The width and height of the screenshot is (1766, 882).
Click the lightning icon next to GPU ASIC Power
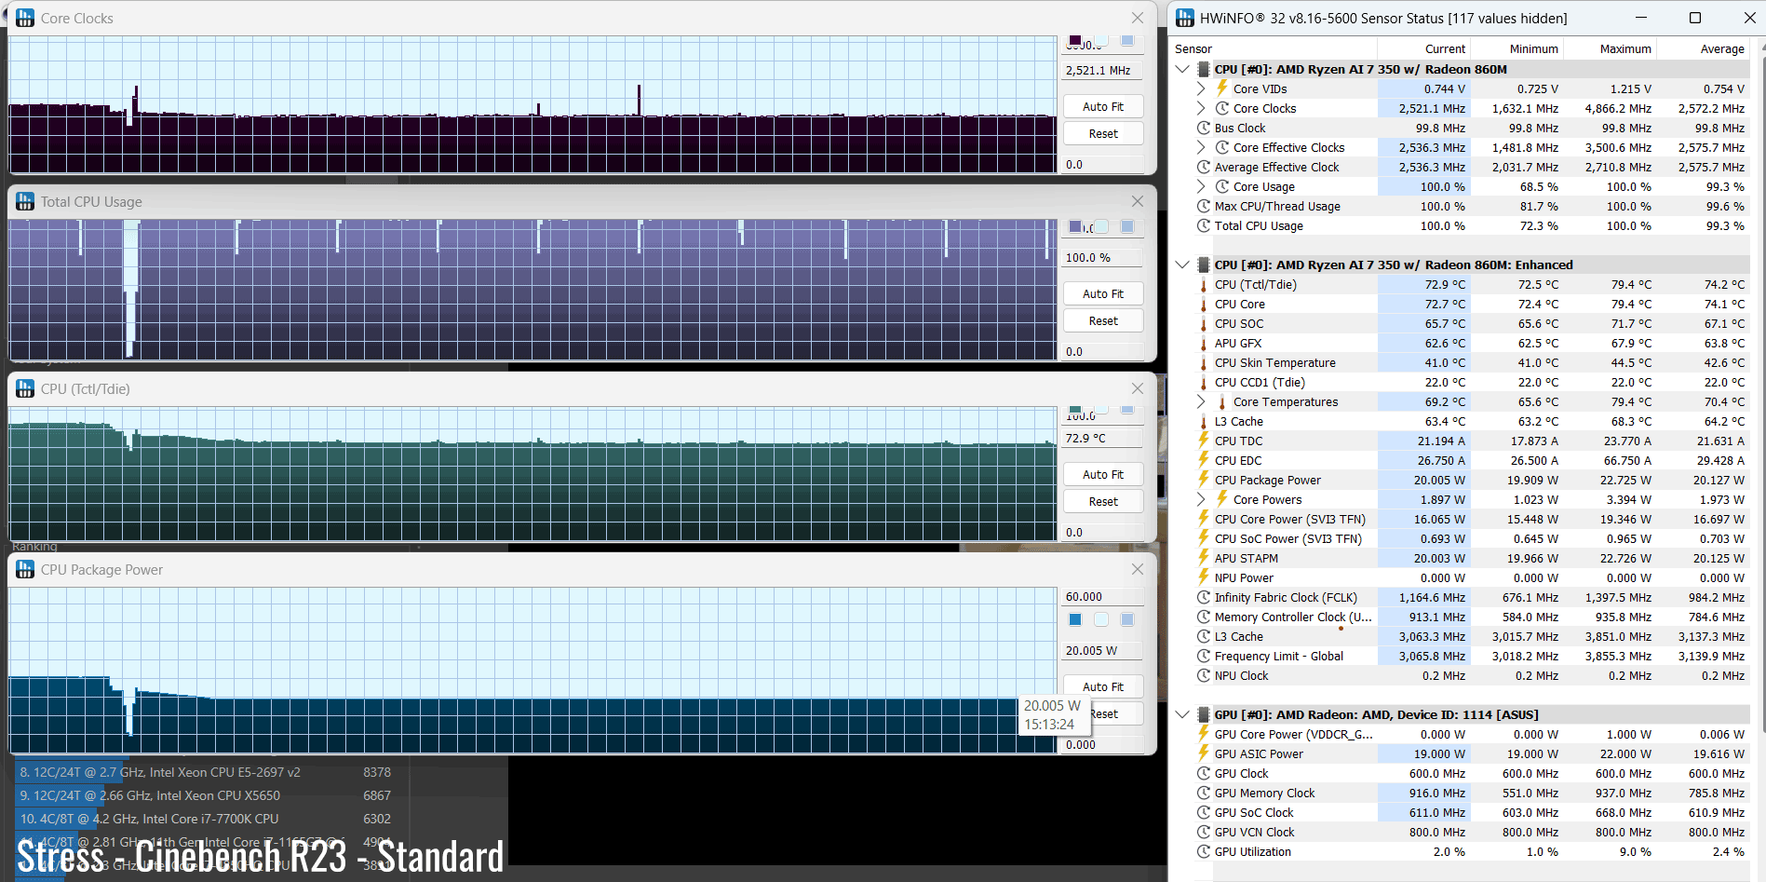tap(1204, 753)
